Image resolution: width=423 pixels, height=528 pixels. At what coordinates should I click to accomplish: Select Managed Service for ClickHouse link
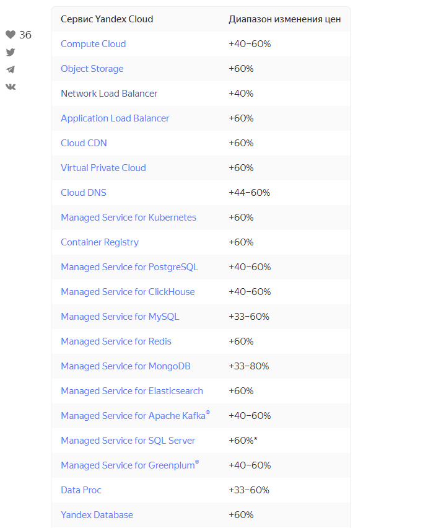click(128, 292)
